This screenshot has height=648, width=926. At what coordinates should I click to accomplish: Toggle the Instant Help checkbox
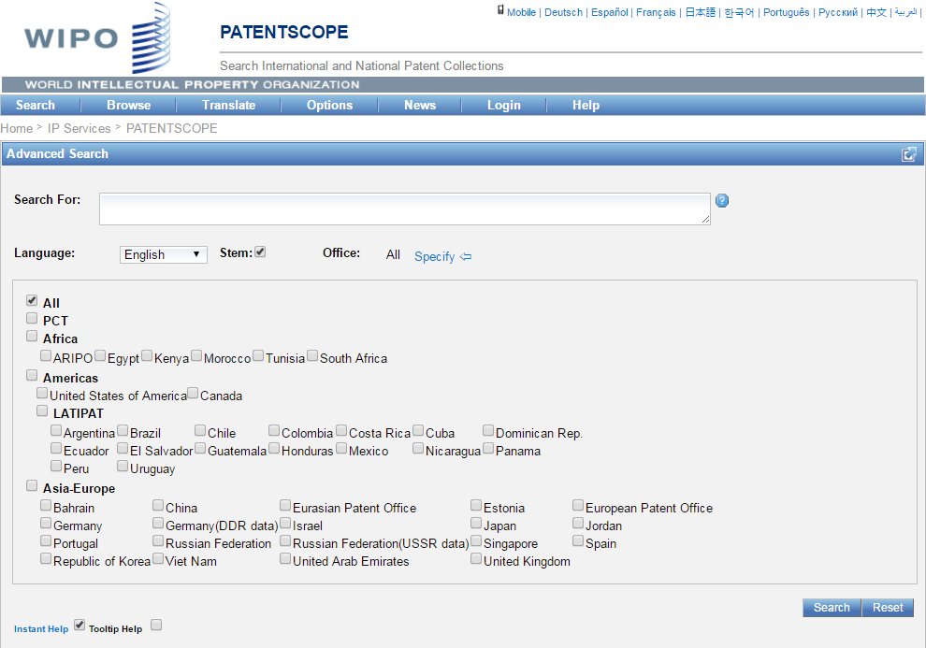(x=80, y=625)
